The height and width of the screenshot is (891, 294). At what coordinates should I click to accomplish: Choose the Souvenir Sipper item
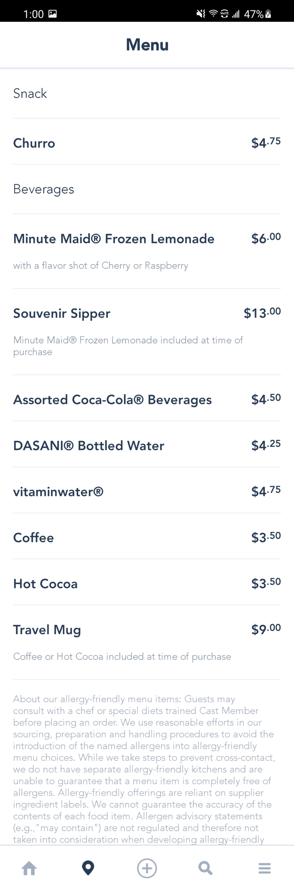pos(62,314)
